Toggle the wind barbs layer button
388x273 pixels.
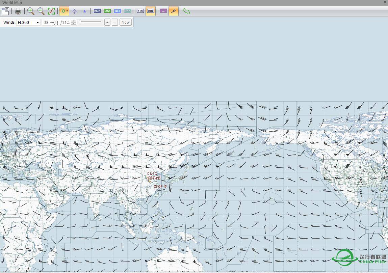173,11
